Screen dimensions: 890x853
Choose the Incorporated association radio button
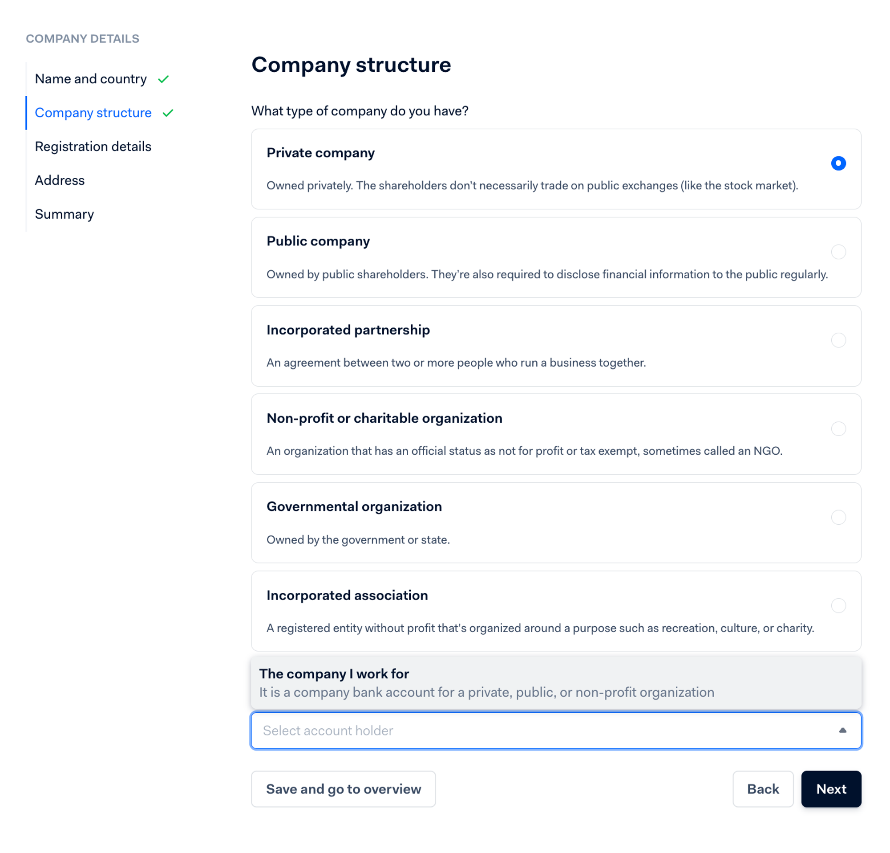[x=838, y=605]
